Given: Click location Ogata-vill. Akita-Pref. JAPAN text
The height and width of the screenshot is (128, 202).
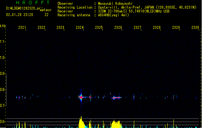Looking at the screenshot, I should 126,7.
